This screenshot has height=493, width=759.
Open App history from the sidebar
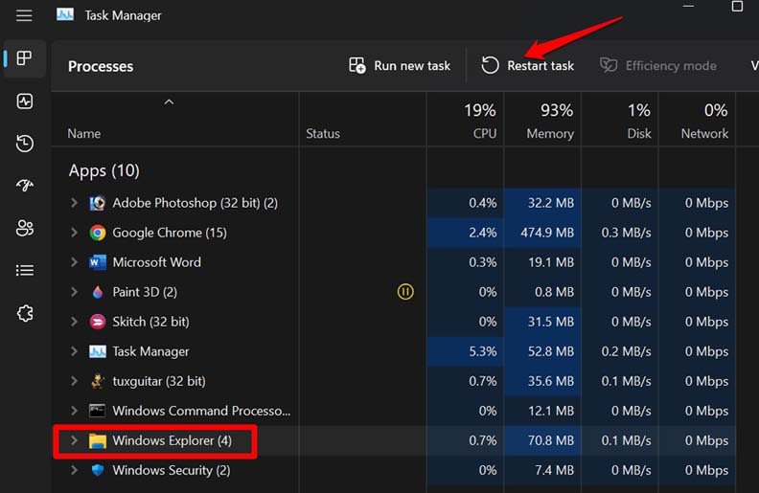coord(25,144)
